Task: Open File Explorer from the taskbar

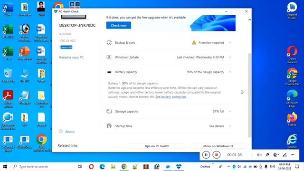Action: (113, 167)
